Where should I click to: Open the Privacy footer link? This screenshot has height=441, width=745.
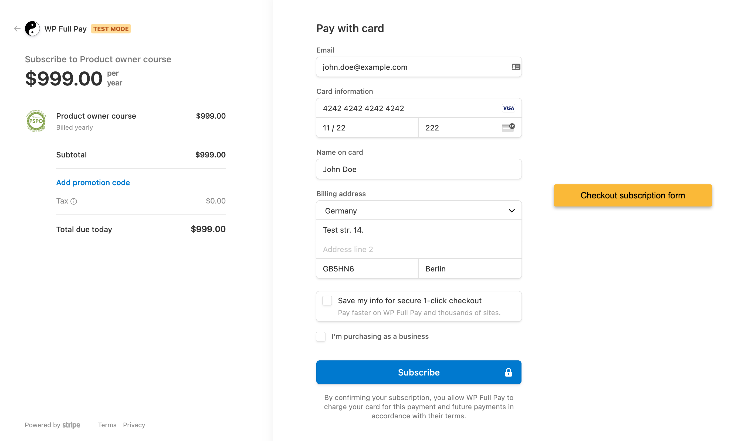(134, 425)
